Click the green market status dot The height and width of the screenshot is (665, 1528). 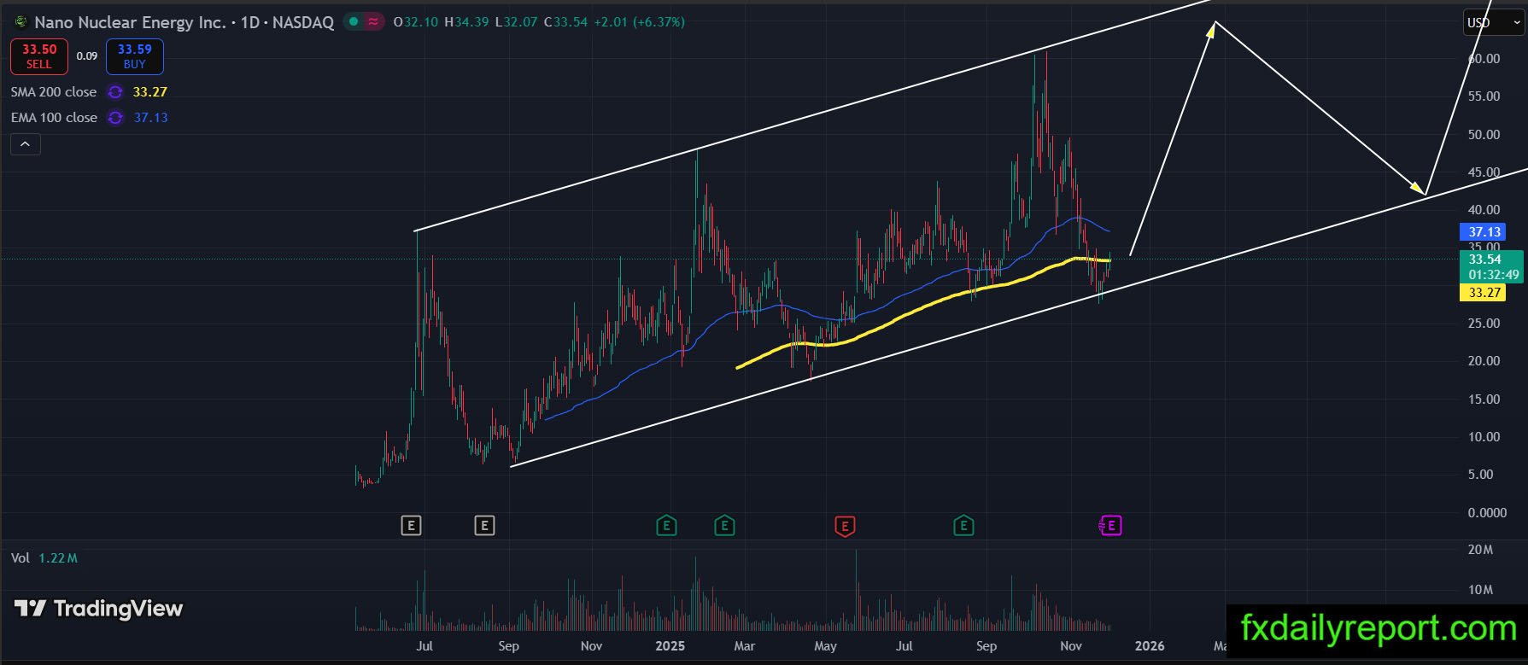(354, 22)
